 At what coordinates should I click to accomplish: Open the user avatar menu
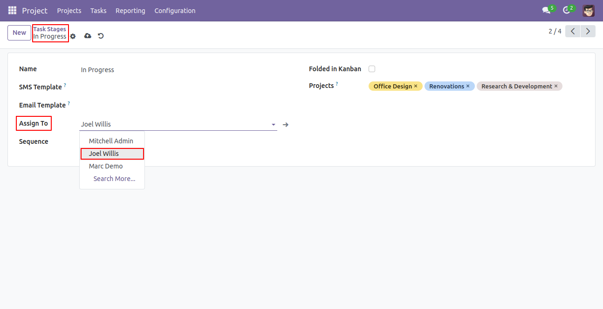tap(589, 10)
